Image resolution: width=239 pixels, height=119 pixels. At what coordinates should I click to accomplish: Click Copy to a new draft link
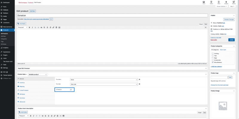point(216,38)
